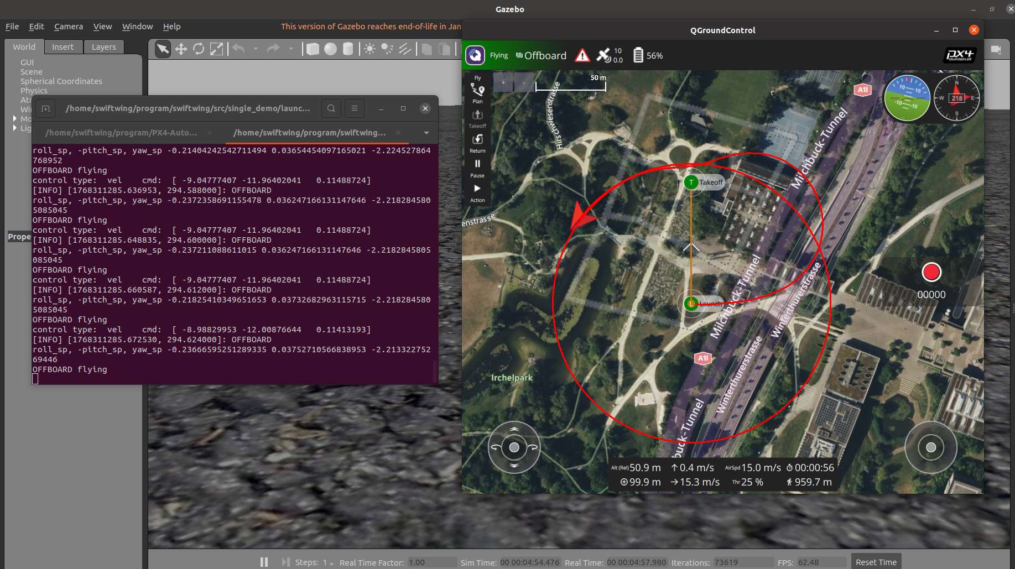1015x569 pixels.
Task: Open the Offboard flight mode selector
Action: coord(541,55)
